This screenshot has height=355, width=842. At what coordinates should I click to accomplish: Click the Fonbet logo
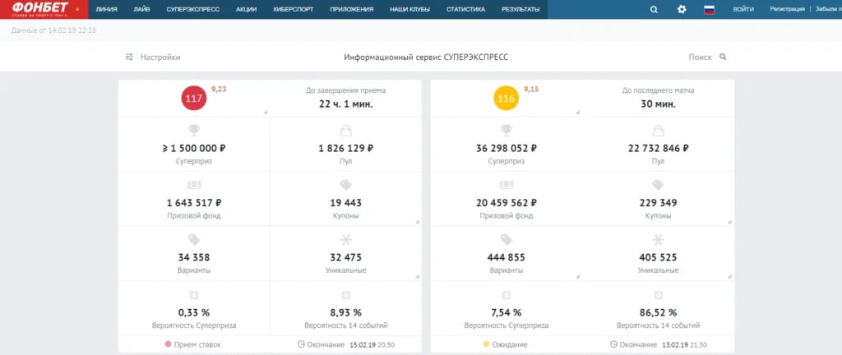[40, 9]
